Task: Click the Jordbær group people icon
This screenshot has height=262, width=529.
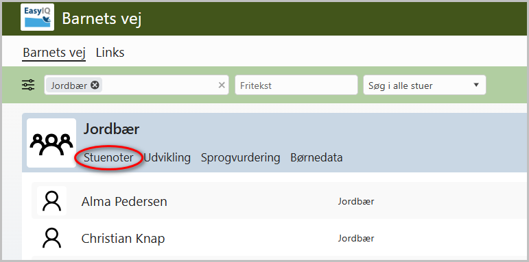Action: pyautogui.click(x=51, y=143)
